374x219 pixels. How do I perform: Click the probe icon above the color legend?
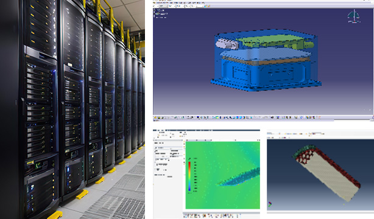[189, 159]
